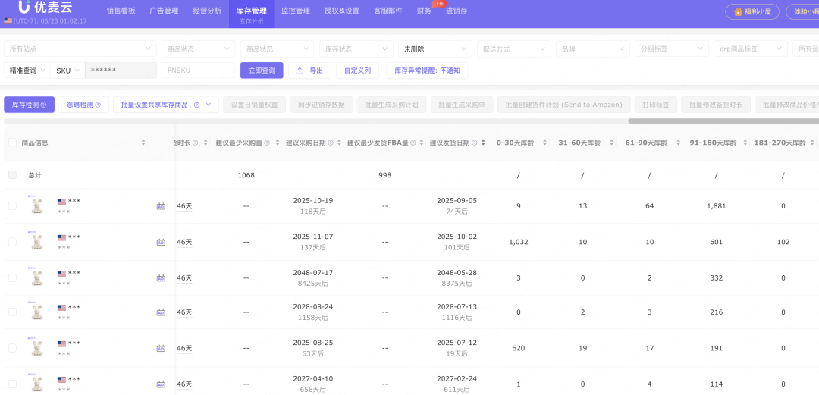
Task: Open the 品牌 dropdown
Action: point(593,49)
